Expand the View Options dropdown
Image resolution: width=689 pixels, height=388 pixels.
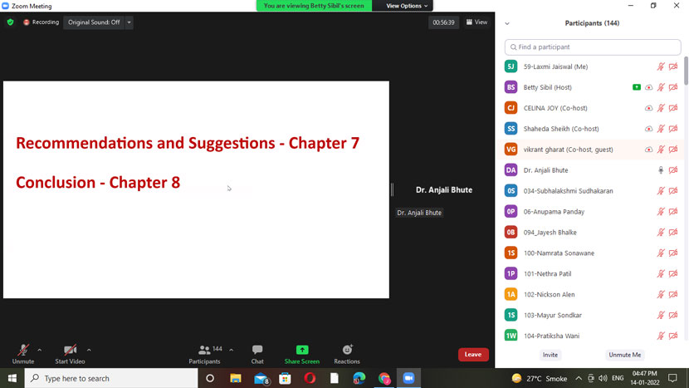pos(407,6)
